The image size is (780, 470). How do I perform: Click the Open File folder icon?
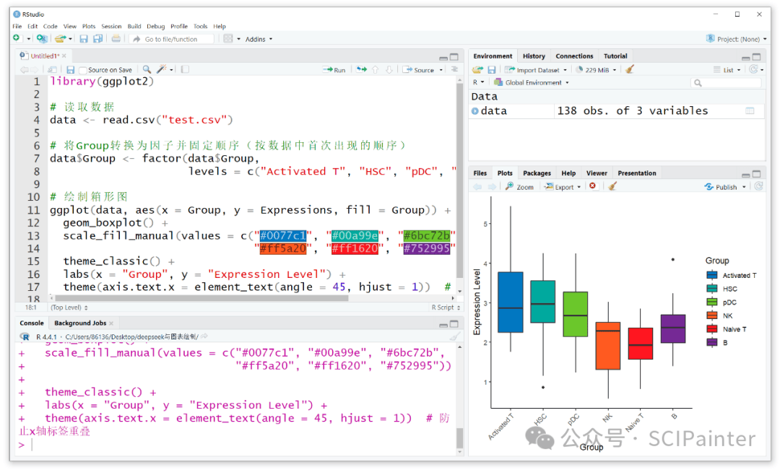coord(60,38)
